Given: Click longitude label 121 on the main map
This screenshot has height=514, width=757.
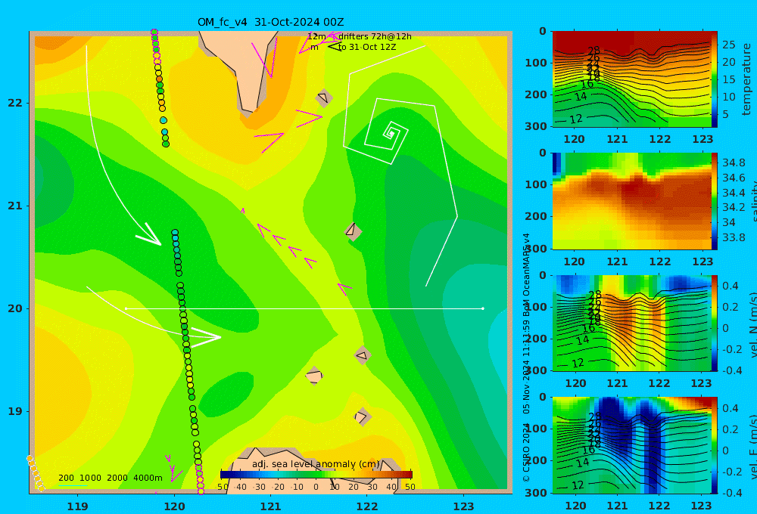Looking at the screenshot, I should point(271,506).
